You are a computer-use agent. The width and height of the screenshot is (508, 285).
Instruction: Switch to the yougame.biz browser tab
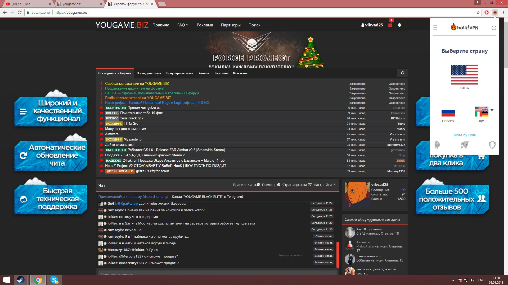[x=79, y=4]
